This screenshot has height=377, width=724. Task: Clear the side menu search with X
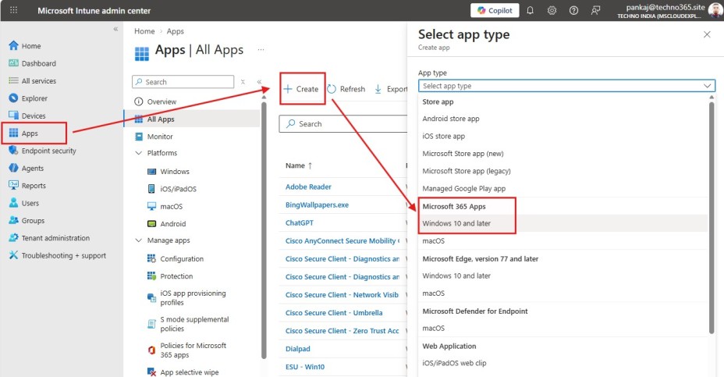tap(243, 82)
